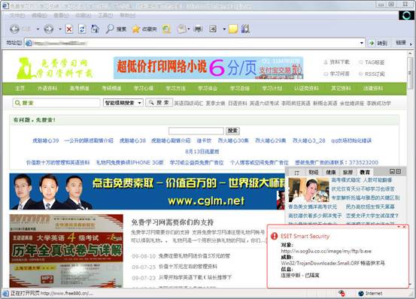Click the 搜索 button under 有问题先搜索

pos(232,131)
